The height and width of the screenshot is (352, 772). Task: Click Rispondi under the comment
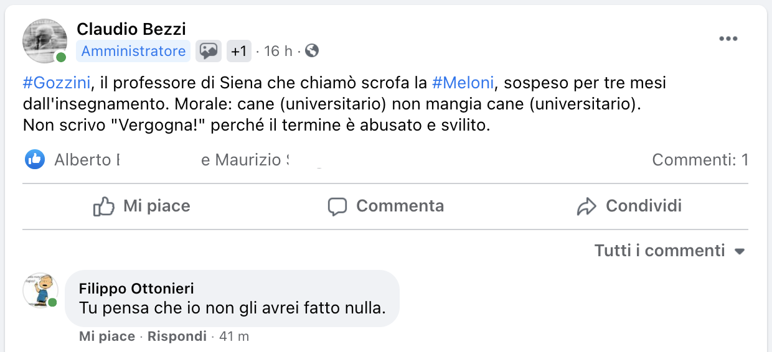(177, 336)
